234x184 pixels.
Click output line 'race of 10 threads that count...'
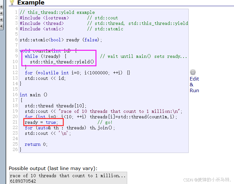(x=68, y=176)
